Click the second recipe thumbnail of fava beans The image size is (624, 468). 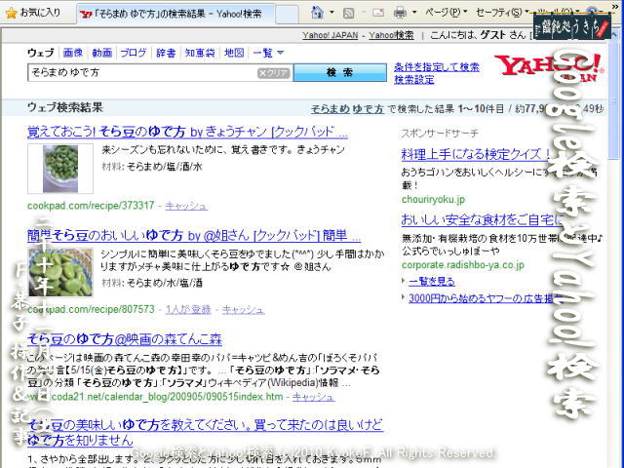(x=60, y=273)
